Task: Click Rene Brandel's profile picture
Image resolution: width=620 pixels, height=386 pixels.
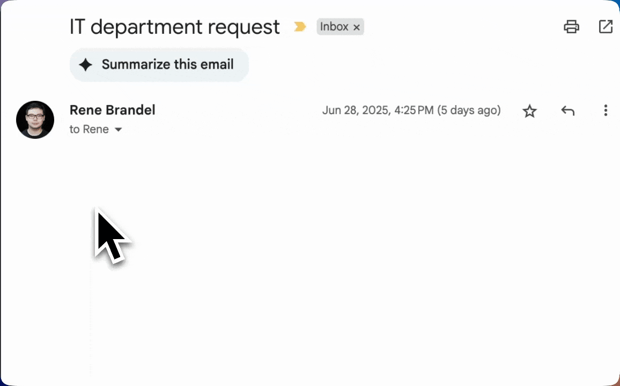Action: (35, 120)
